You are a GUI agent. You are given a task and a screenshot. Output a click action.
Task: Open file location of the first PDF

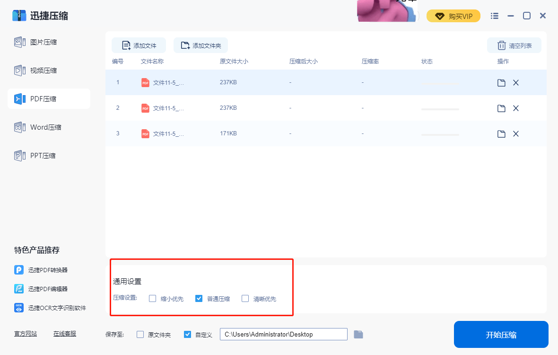pos(501,82)
